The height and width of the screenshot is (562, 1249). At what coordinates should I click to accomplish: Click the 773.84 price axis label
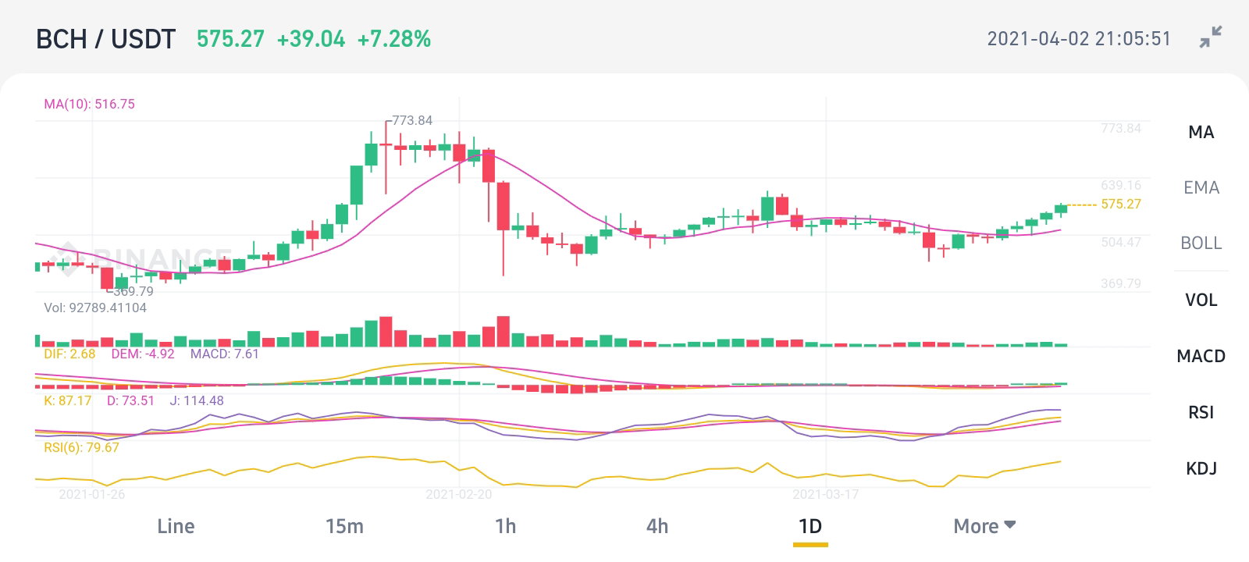(1121, 128)
